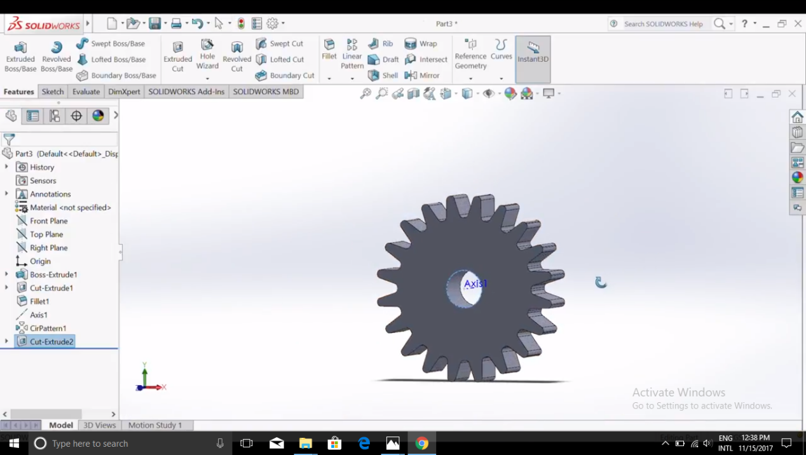Screen dimensions: 806x455
Task: Click the Rib tool
Action: [380, 43]
